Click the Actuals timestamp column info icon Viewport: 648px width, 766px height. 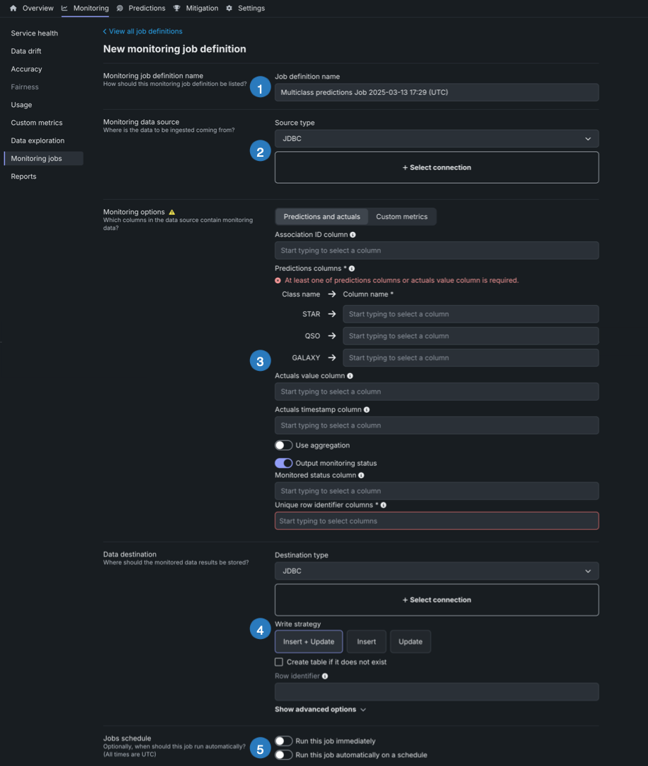point(366,410)
